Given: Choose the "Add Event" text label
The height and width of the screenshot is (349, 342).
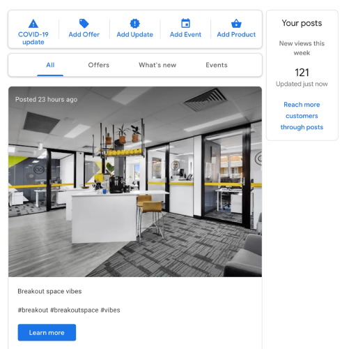Looking at the screenshot, I should [185, 34].
